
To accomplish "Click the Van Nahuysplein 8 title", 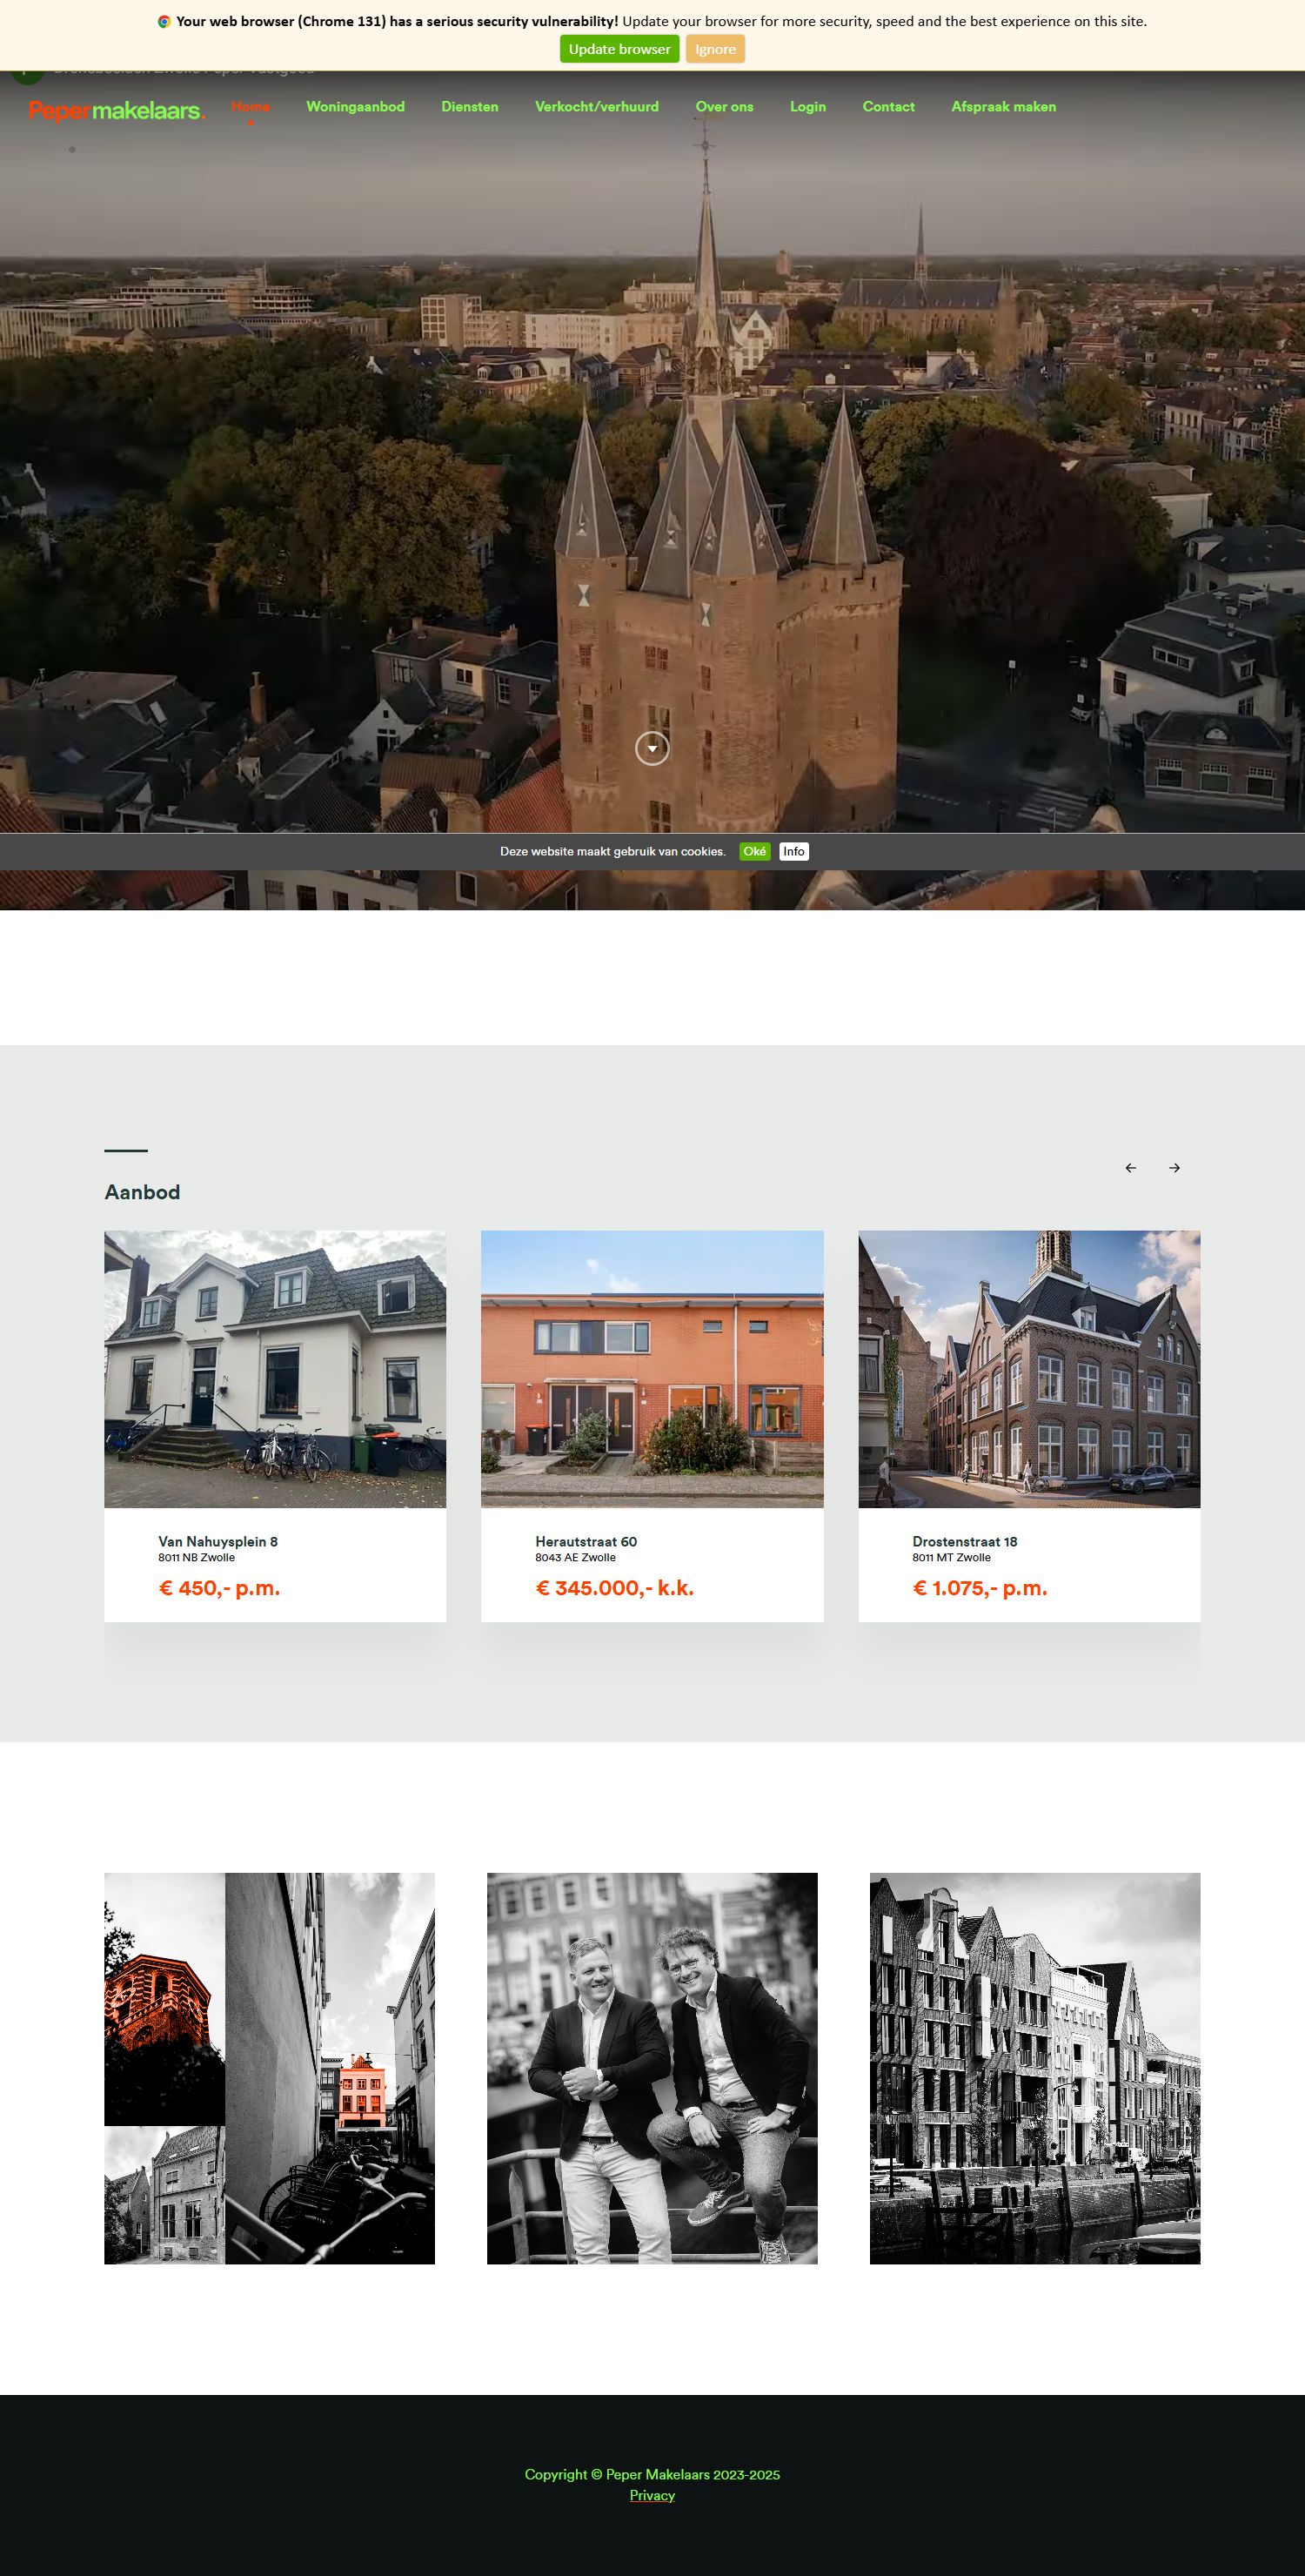I will [x=218, y=1541].
